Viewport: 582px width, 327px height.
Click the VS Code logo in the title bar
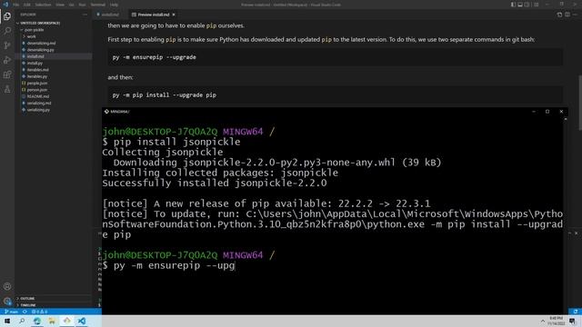coord(5,5)
